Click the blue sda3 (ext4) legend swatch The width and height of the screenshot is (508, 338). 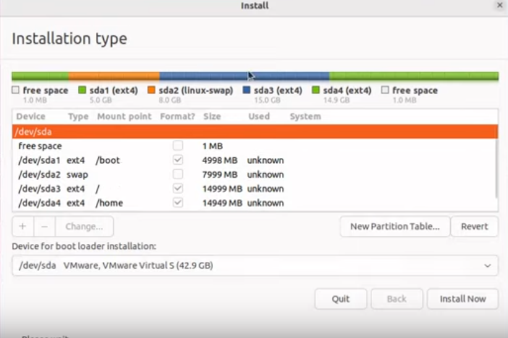click(x=247, y=90)
